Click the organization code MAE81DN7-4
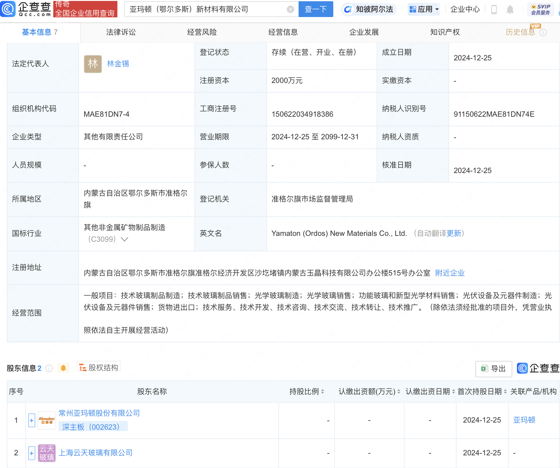The width and height of the screenshot is (560, 468). click(x=107, y=114)
